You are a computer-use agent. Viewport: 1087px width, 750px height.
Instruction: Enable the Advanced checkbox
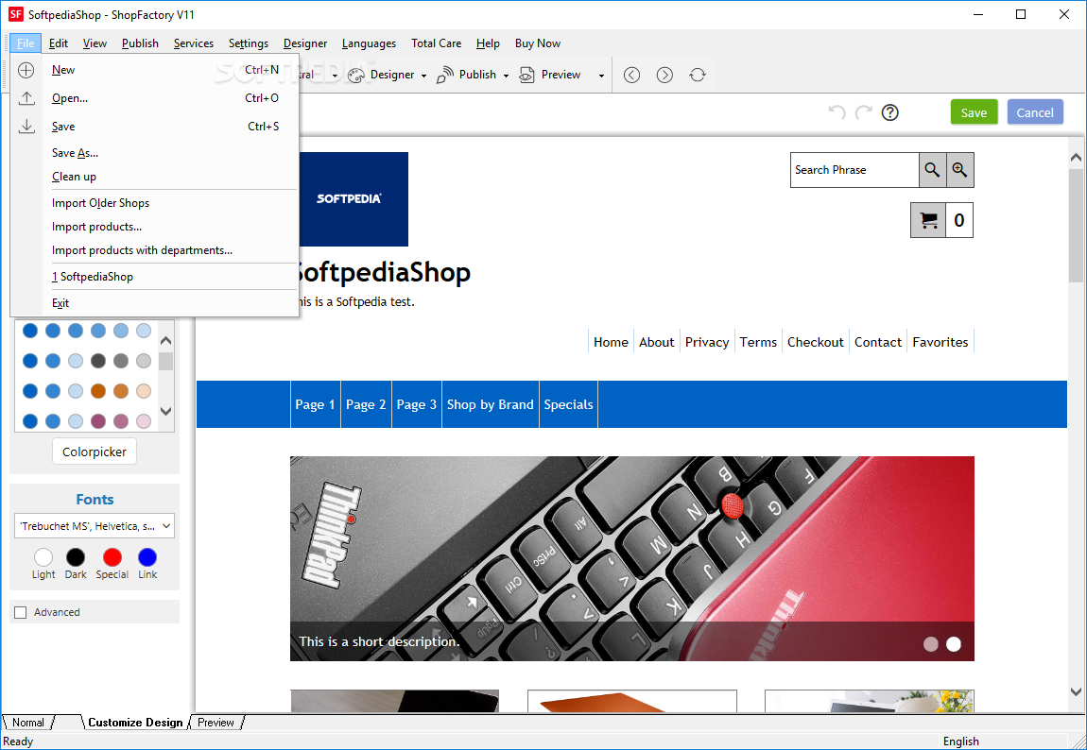click(21, 612)
